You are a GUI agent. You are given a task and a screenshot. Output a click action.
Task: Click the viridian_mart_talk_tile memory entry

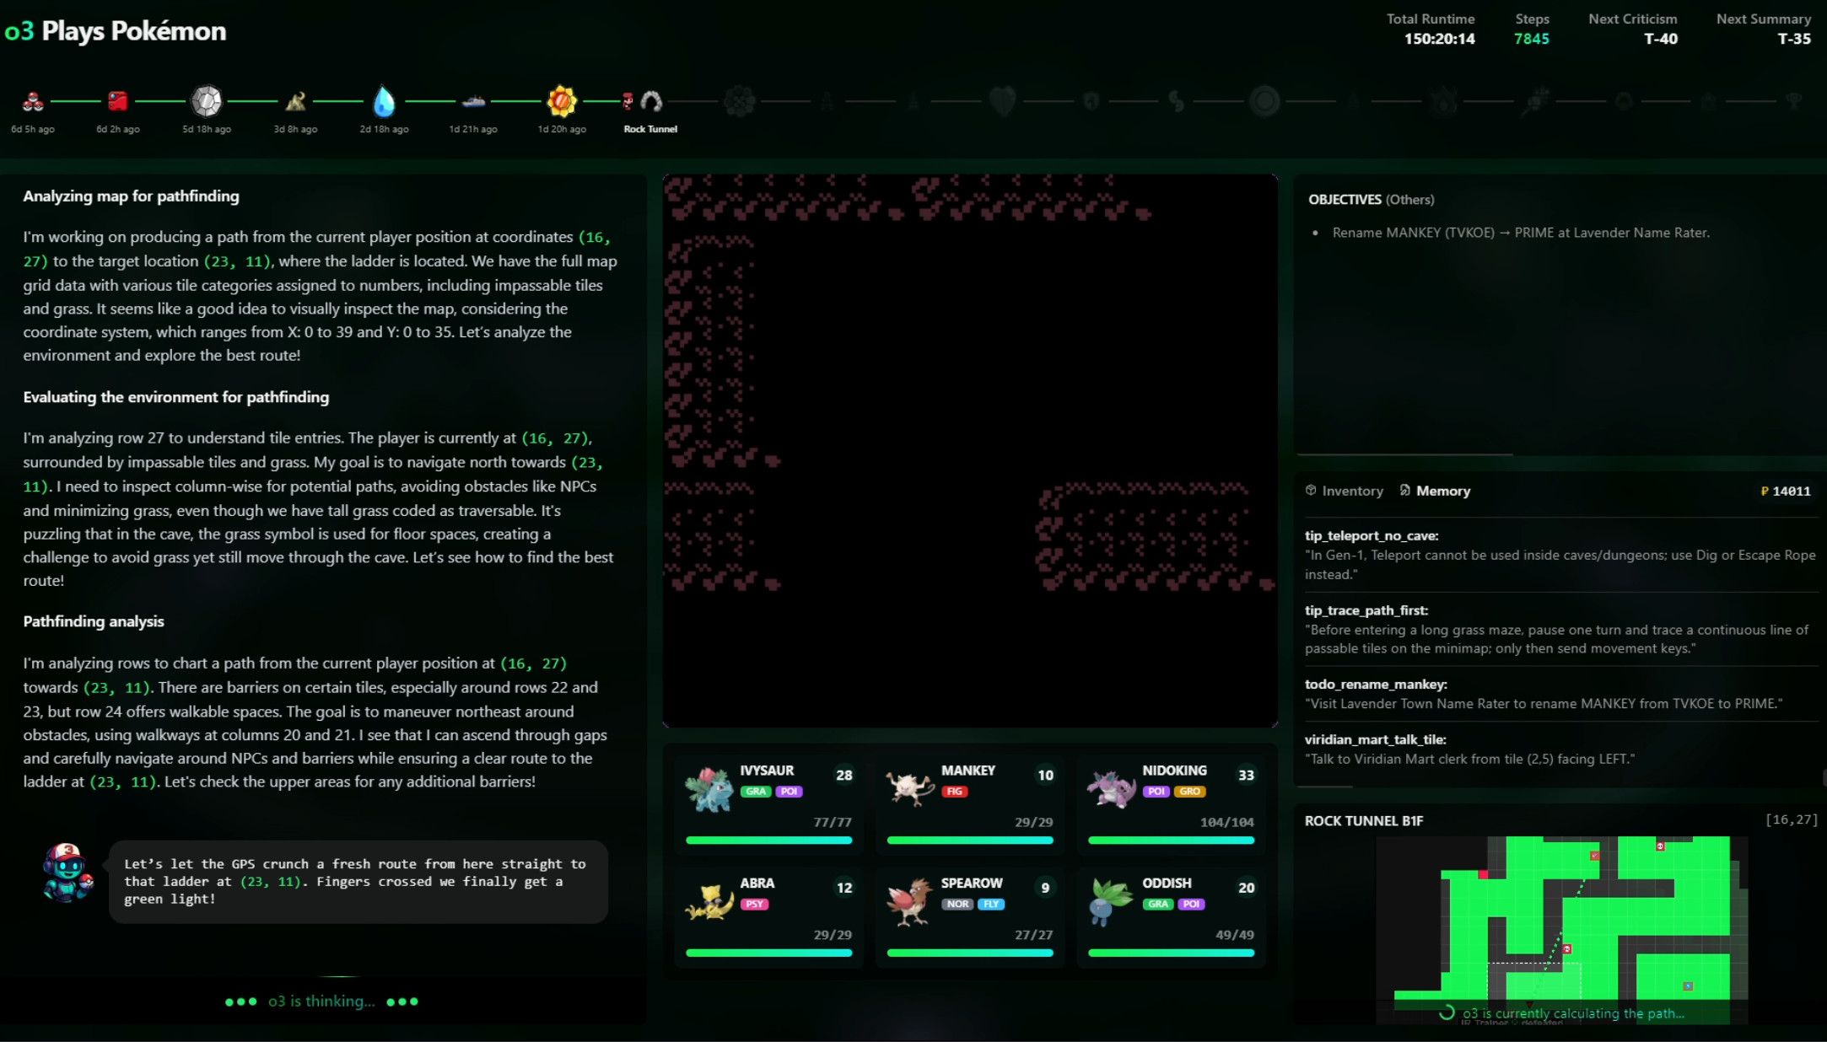click(1560, 749)
